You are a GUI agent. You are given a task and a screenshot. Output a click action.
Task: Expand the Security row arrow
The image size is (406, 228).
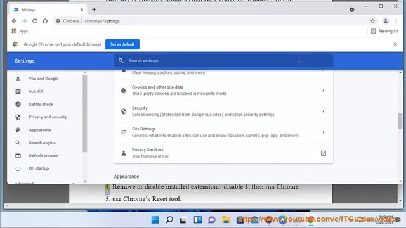(x=323, y=111)
